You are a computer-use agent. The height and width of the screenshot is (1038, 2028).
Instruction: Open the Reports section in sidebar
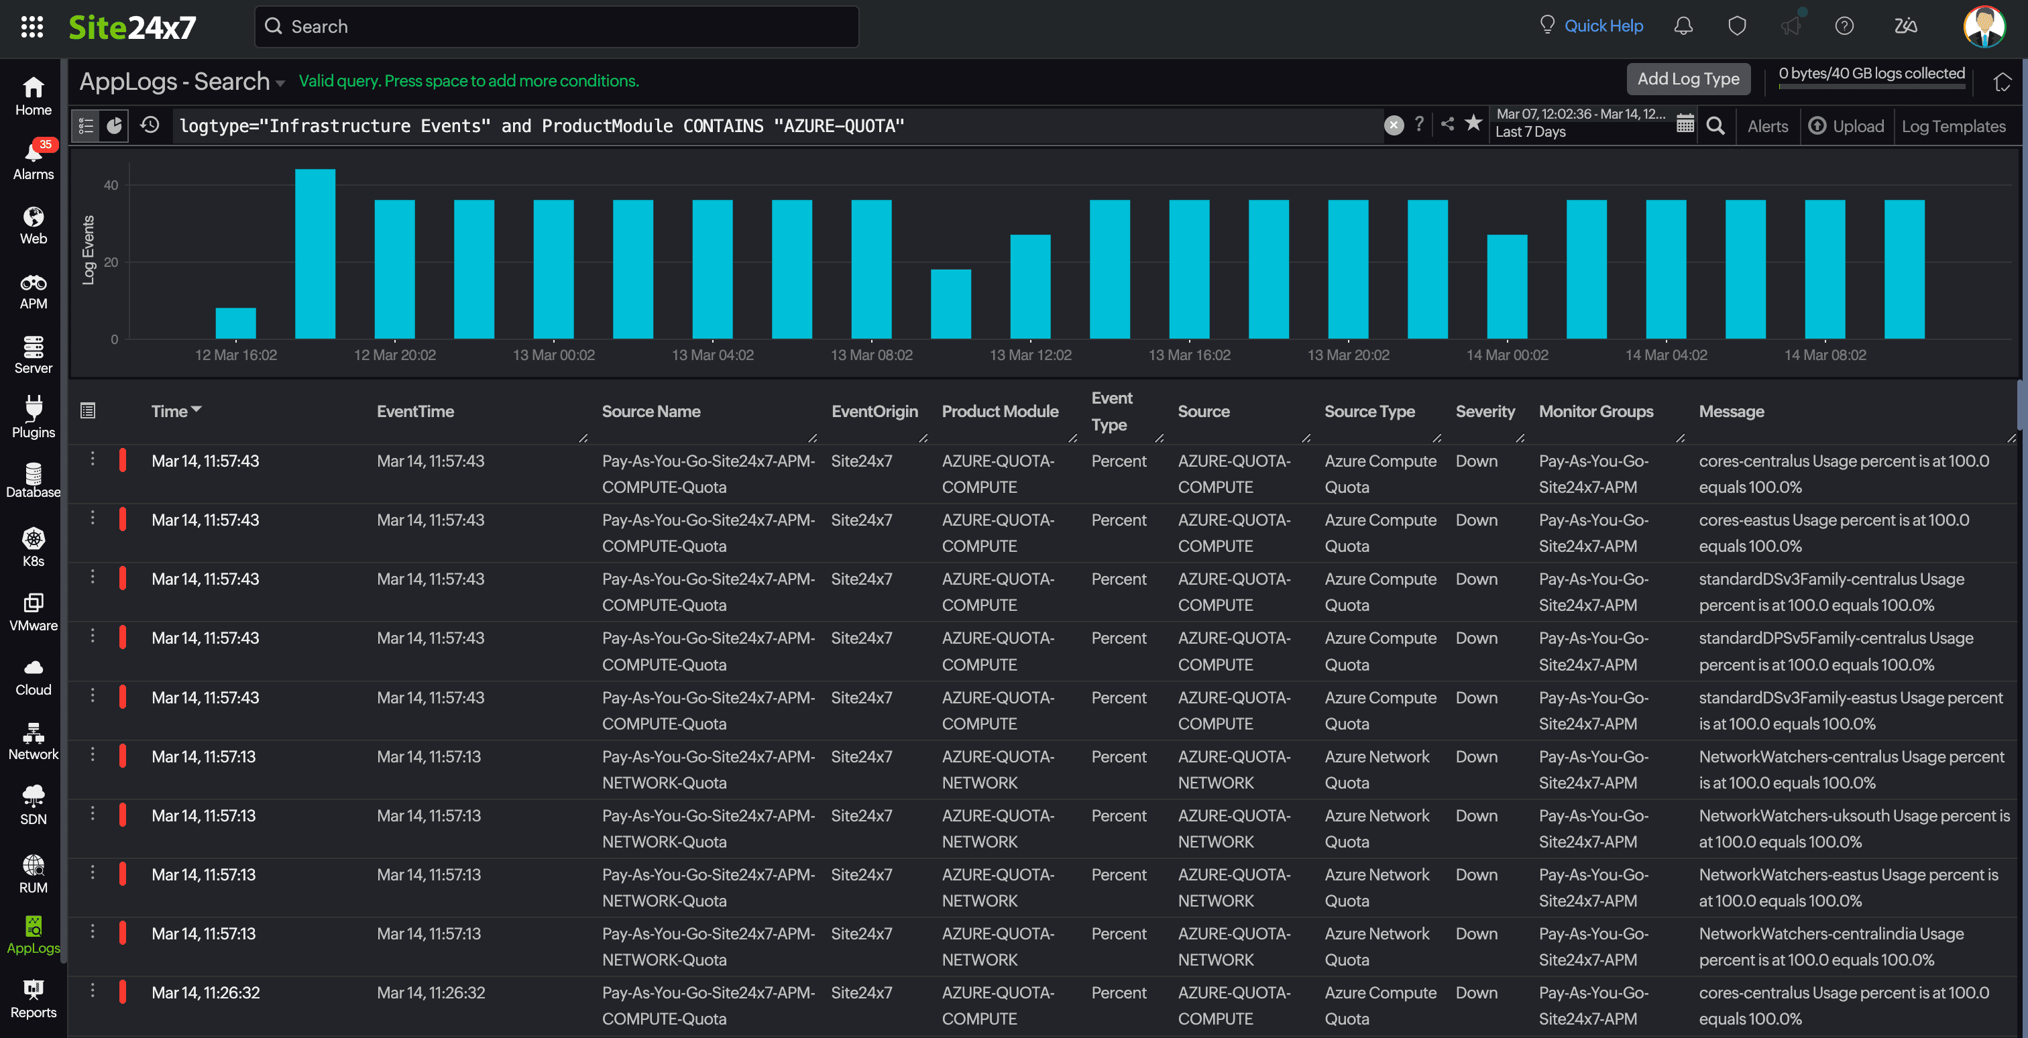(x=32, y=998)
